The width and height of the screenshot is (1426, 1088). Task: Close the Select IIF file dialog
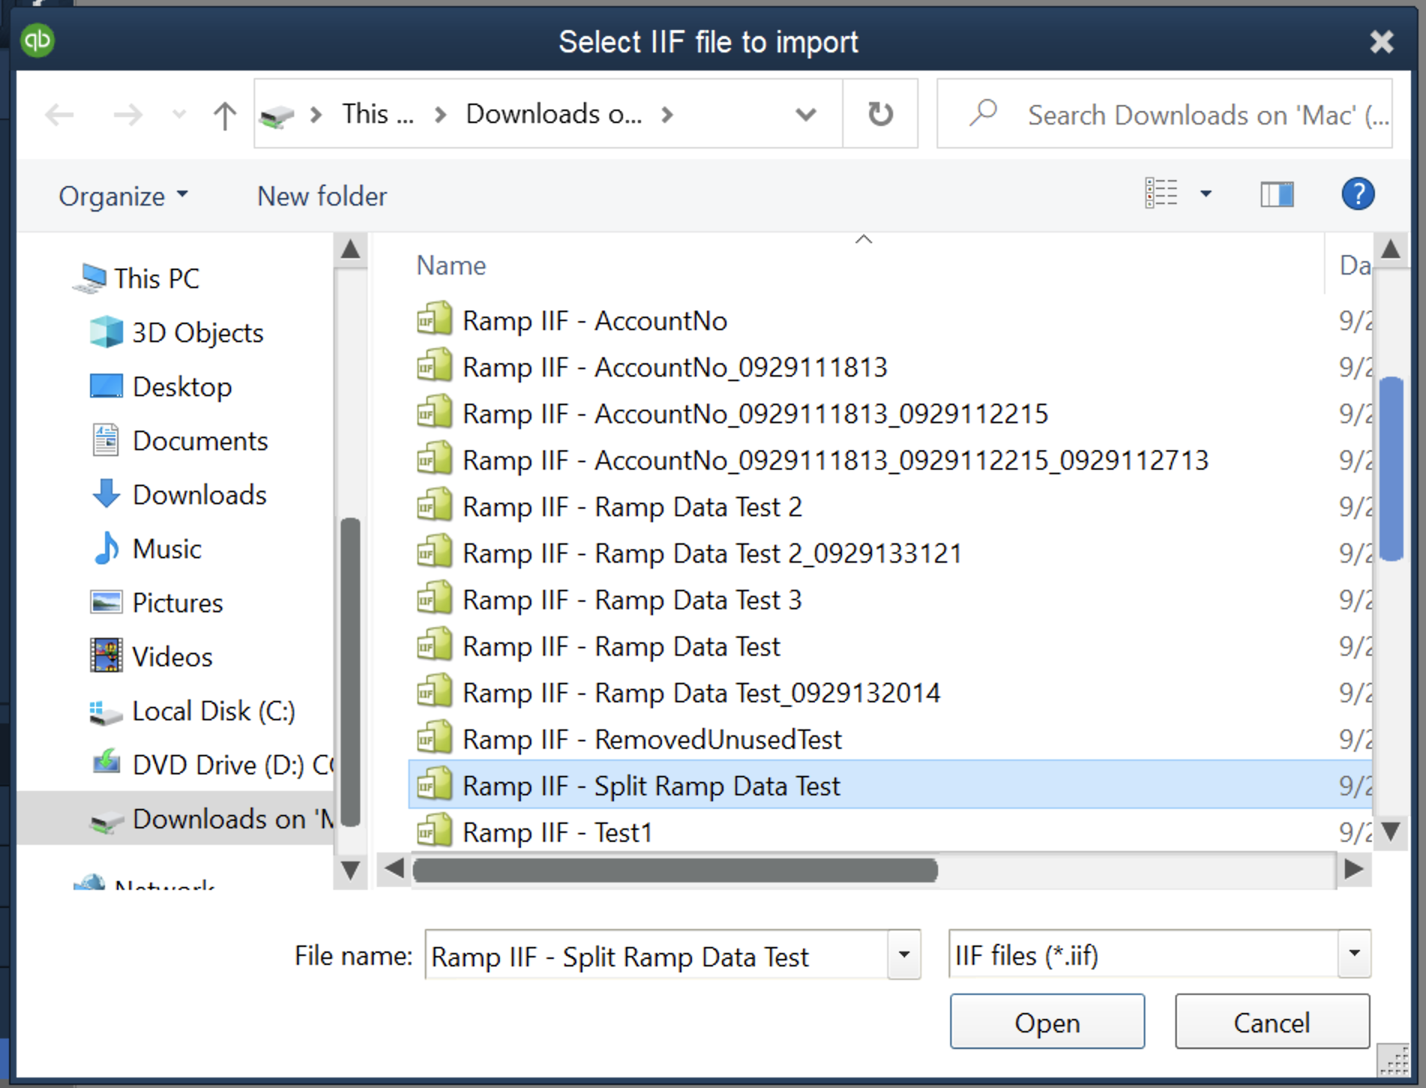coord(1381,42)
